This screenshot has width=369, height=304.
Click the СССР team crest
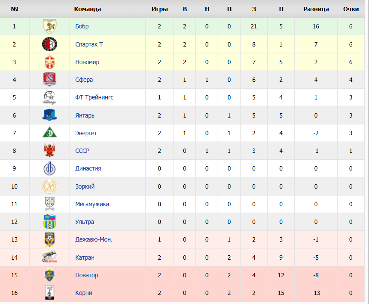click(50, 150)
